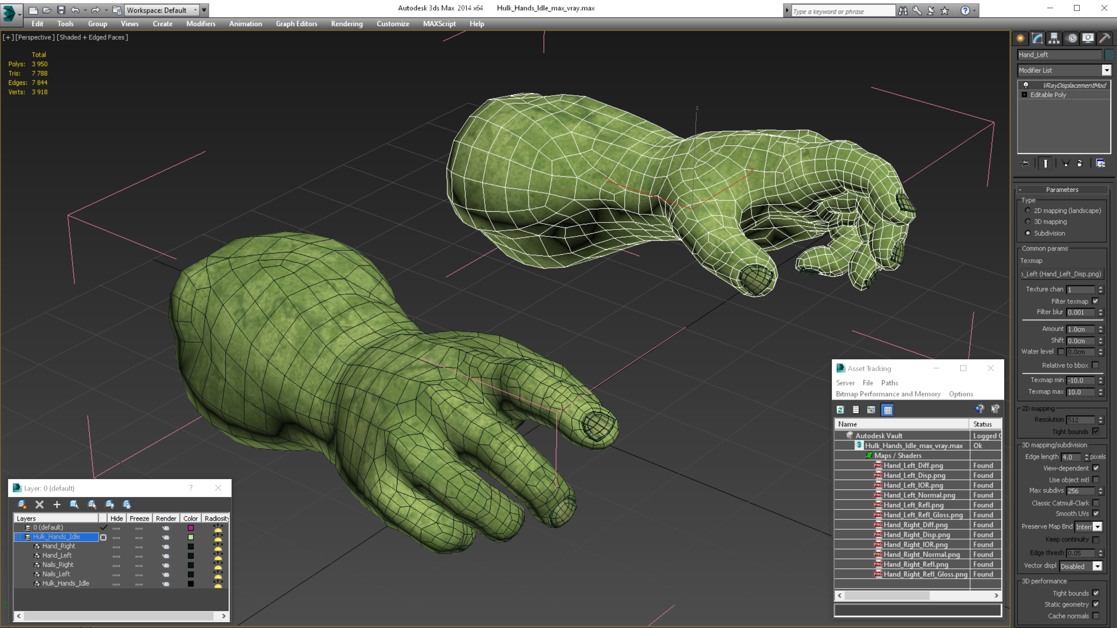1117x628 pixels.
Task: Click the Status column header in Asset Tracking
Action: 985,424
